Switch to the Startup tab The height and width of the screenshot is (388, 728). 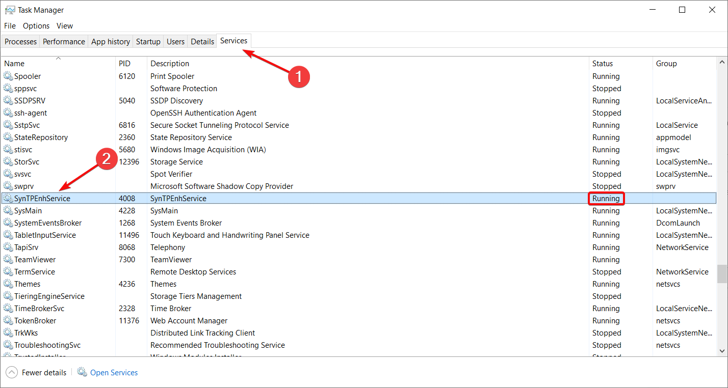coord(148,42)
